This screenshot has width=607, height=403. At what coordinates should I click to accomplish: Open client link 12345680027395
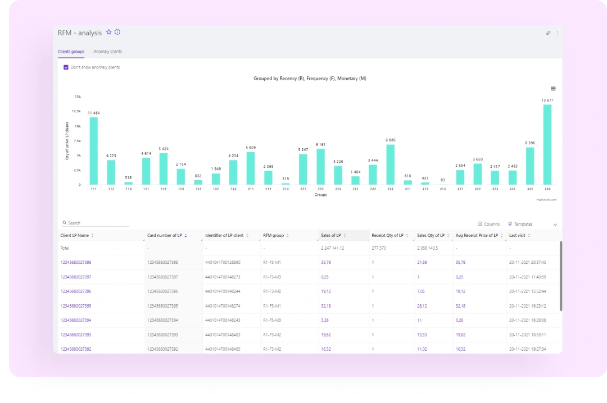[x=76, y=306]
